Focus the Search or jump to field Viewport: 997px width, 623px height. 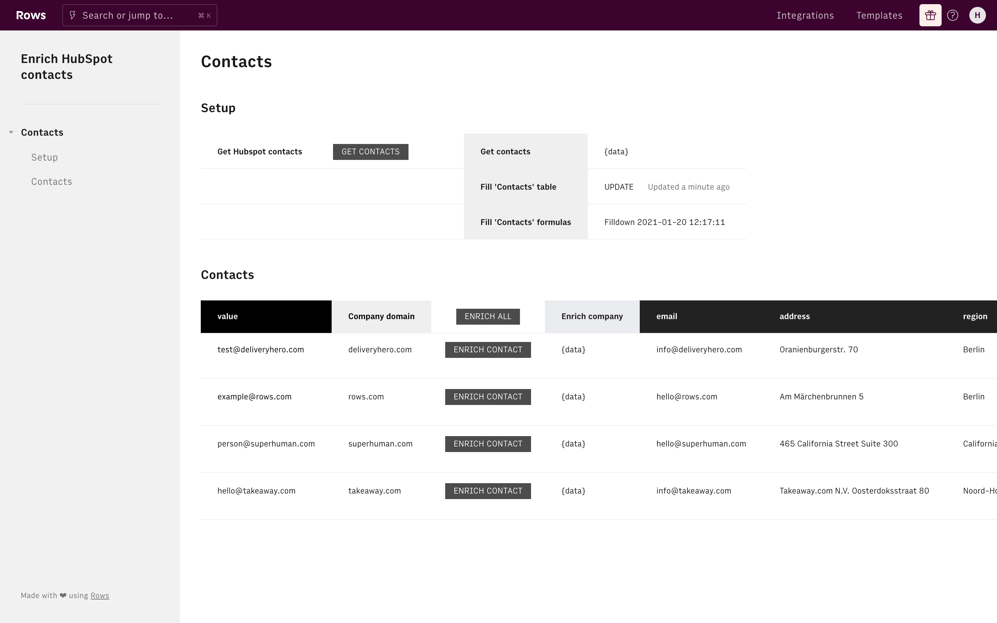tap(140, 15)
